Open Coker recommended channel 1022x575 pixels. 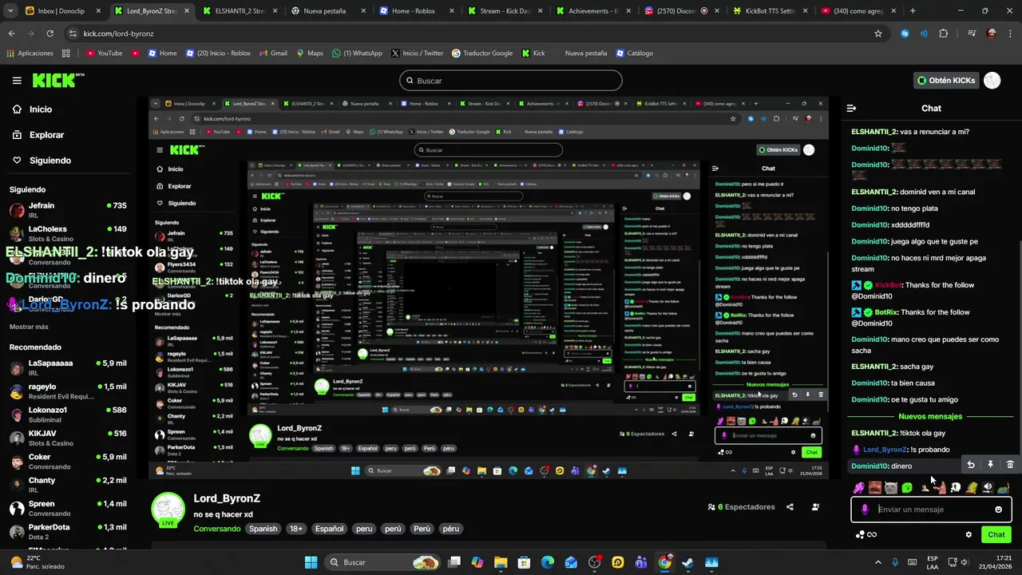pyautogui.click(x=68, y=462)
